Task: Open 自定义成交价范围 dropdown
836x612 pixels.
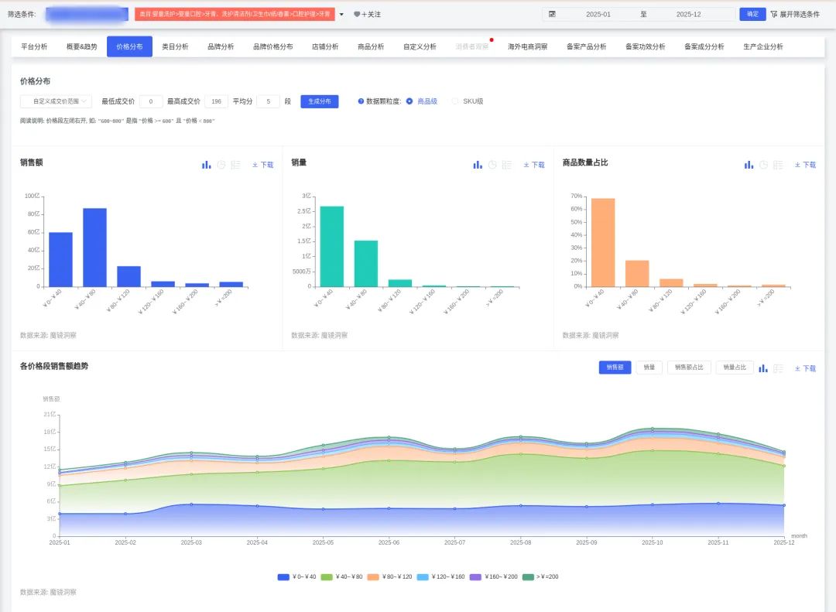Action: click(x=56, y=101)
